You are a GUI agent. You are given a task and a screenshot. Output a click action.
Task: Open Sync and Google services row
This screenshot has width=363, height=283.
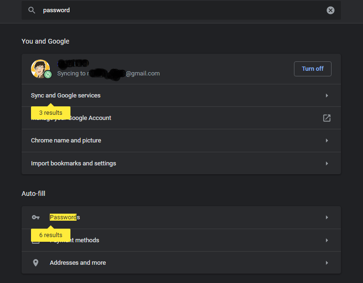[x=181, y=96]
